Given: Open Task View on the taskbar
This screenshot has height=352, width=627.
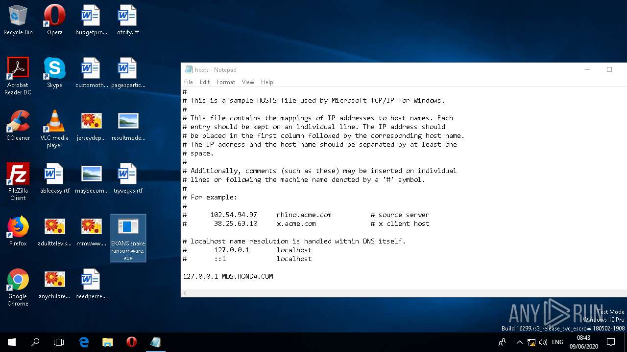Looking at the screenshot, I should 59,342.
